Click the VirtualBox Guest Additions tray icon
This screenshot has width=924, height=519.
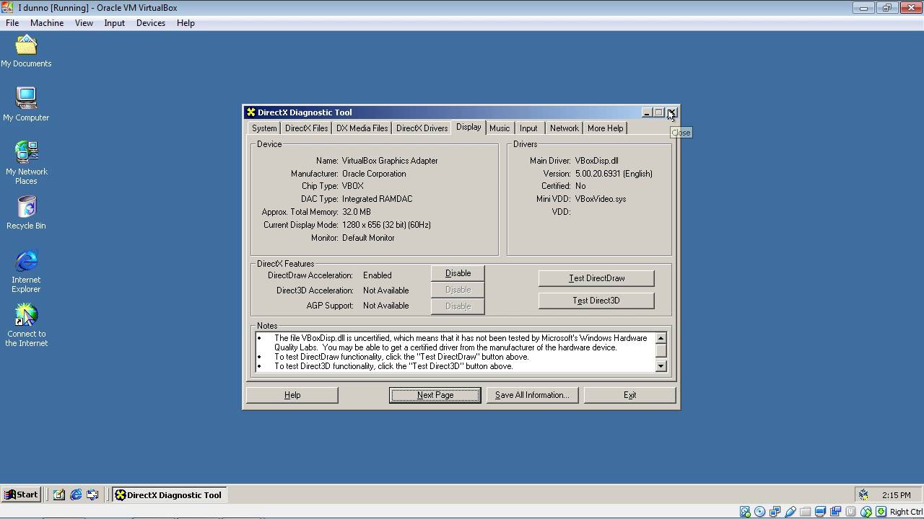[x=863, y=494]
